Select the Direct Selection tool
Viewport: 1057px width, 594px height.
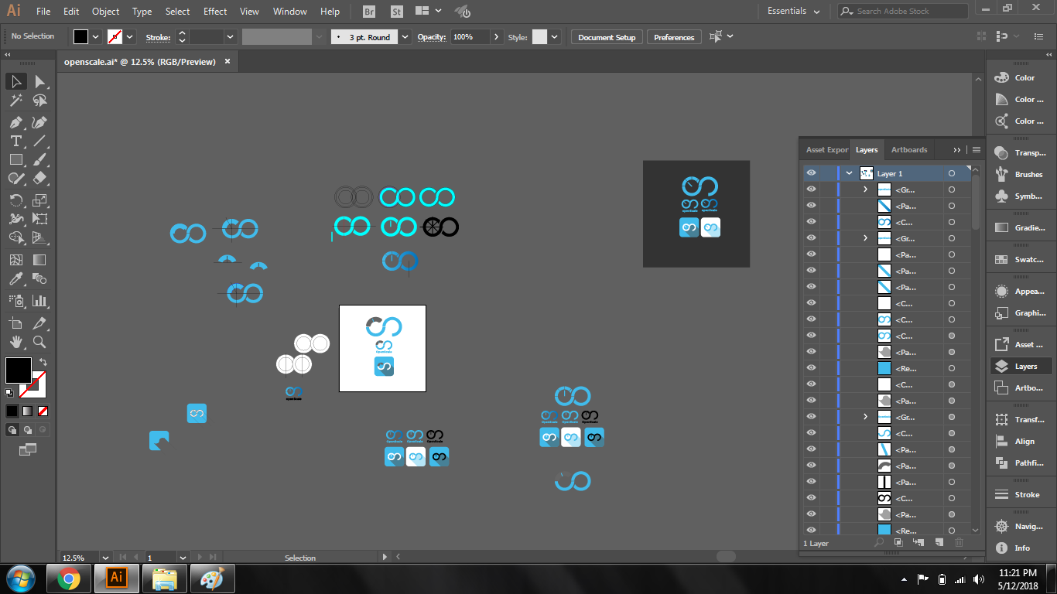tap(39, 81)
